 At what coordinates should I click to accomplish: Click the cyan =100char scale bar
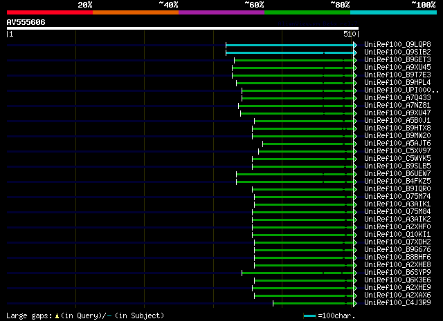[309, 315]
